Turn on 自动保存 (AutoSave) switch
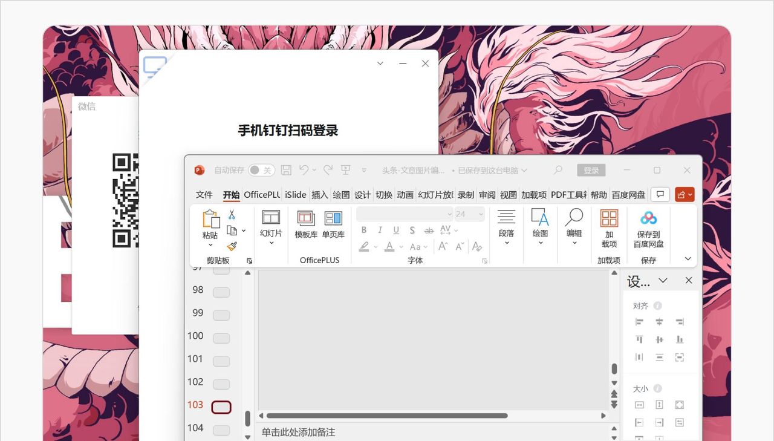774x441 pixels. [261, 170]
